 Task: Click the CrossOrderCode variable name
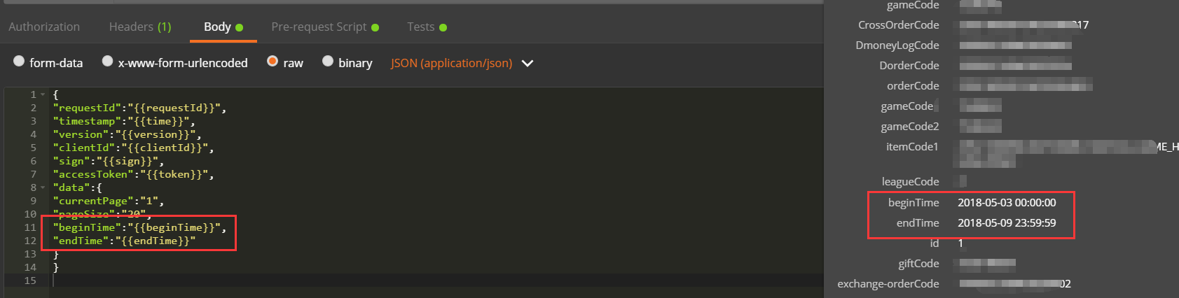898,25
